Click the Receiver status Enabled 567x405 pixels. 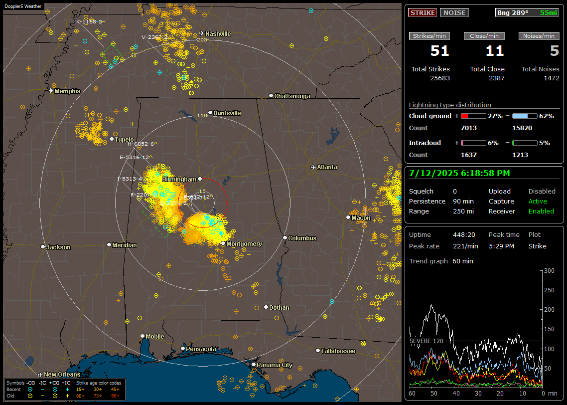[541, 211]
